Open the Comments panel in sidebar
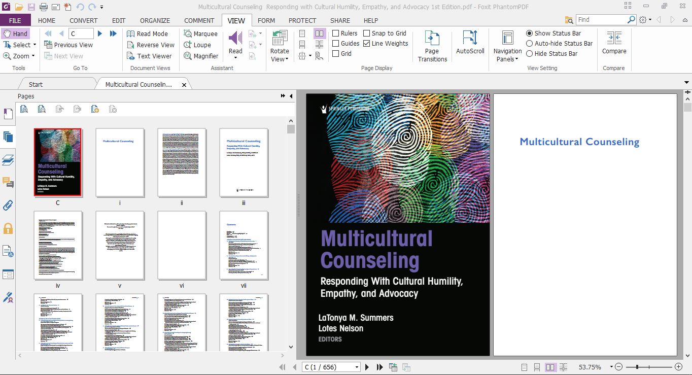 click(x=8, y=183)
